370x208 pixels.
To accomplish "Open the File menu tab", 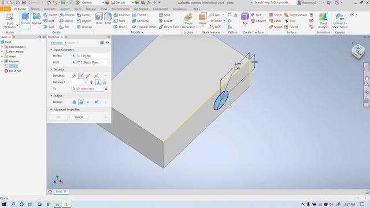I will [5, 9].
